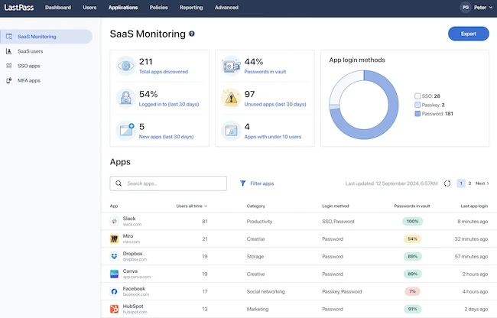Screen dimensions: 497x318
Task: Click the Miro app logo icon
Action: click(114, 238)
